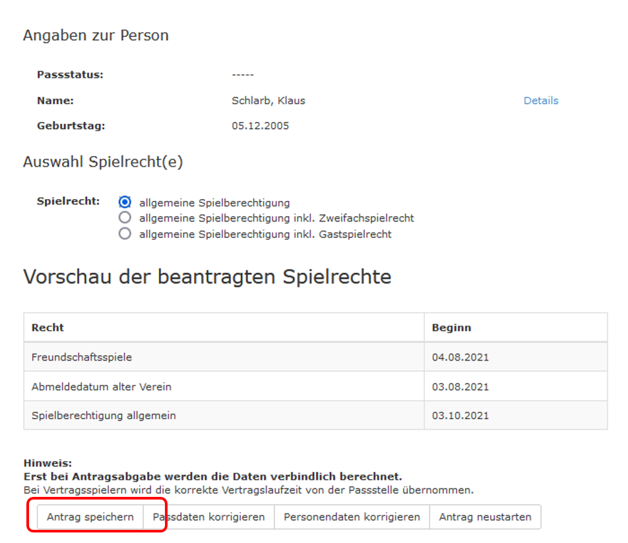628x543 pixels.
Task: Click the birthday value 05.12.2005
Action: tap(260, 126)
